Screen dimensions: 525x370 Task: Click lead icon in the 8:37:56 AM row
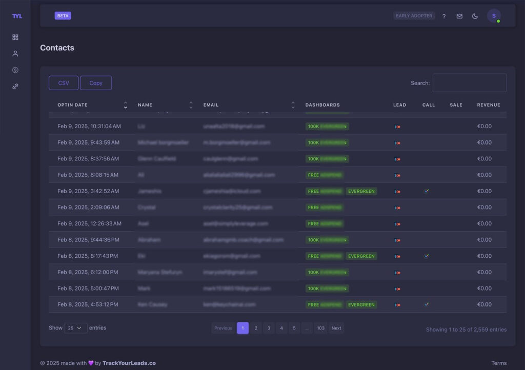click(397, 159)
